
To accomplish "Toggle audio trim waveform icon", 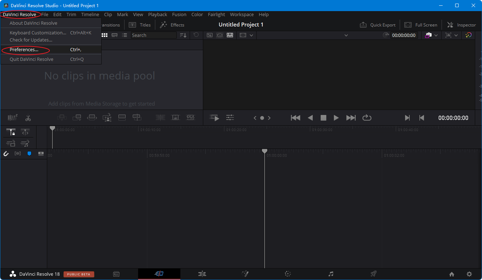I will [x=18, y=154].
